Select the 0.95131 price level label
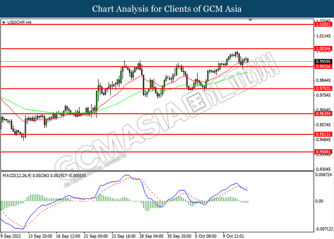 click(324, 134)
